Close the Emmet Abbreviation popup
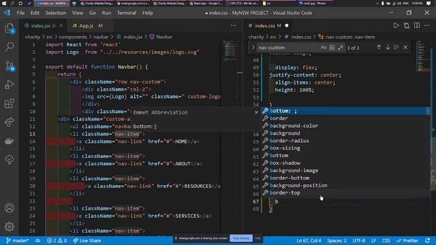The width and height of the screenshot is (436, 245). point(256,112)
